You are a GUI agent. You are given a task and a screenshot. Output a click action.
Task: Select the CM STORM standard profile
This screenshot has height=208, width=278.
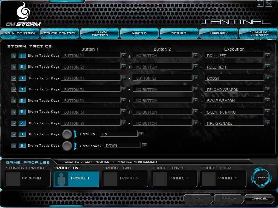27,179
